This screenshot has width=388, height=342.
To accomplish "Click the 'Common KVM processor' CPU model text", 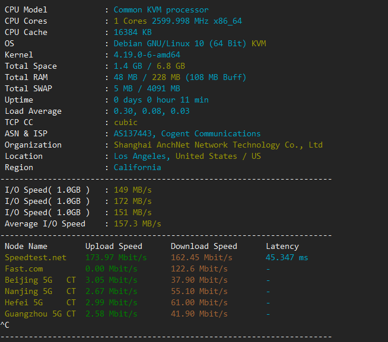I will tap(161, 10).
